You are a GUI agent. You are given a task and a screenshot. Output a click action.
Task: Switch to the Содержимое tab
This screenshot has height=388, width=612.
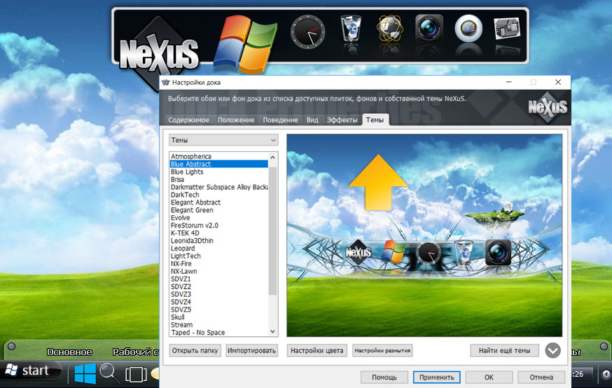point(188,120)
